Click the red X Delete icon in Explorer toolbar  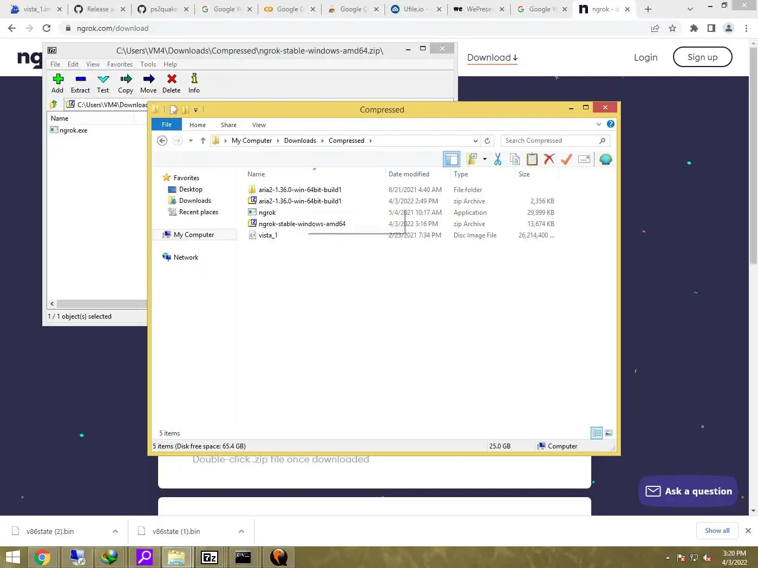coord(549,159)
